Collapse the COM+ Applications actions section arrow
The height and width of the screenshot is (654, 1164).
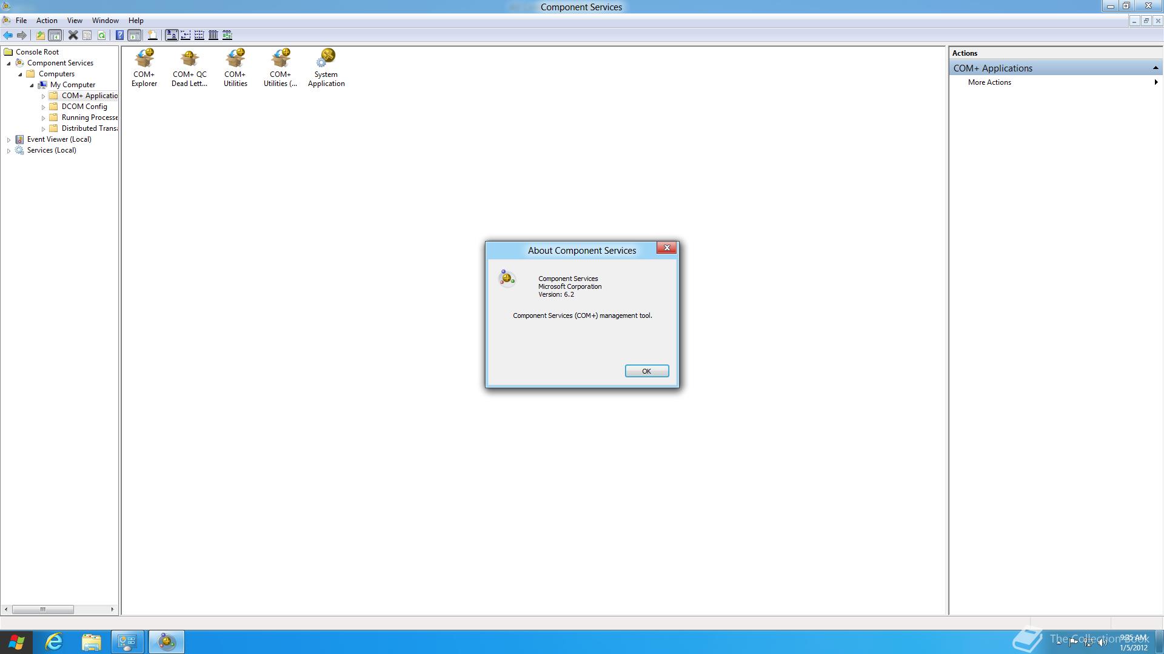click(1156, 68)
